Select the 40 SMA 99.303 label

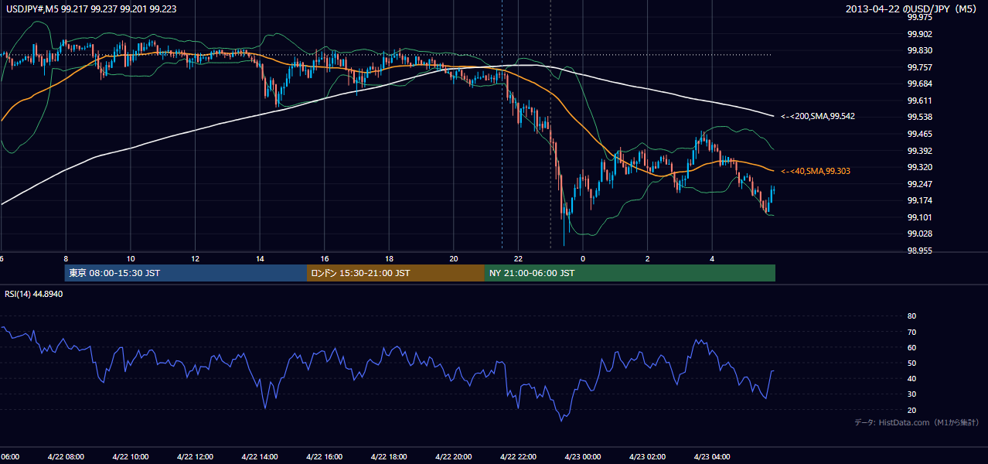[x=816, y=171]
